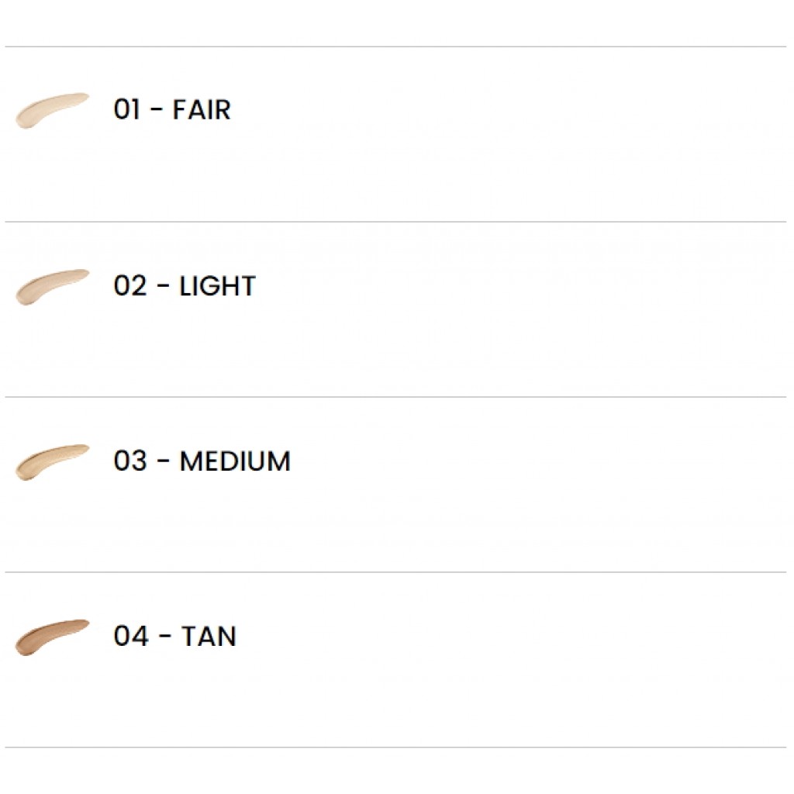Click the "01 - FAIR" label
794x794 pixels.
tap(171, 109)
